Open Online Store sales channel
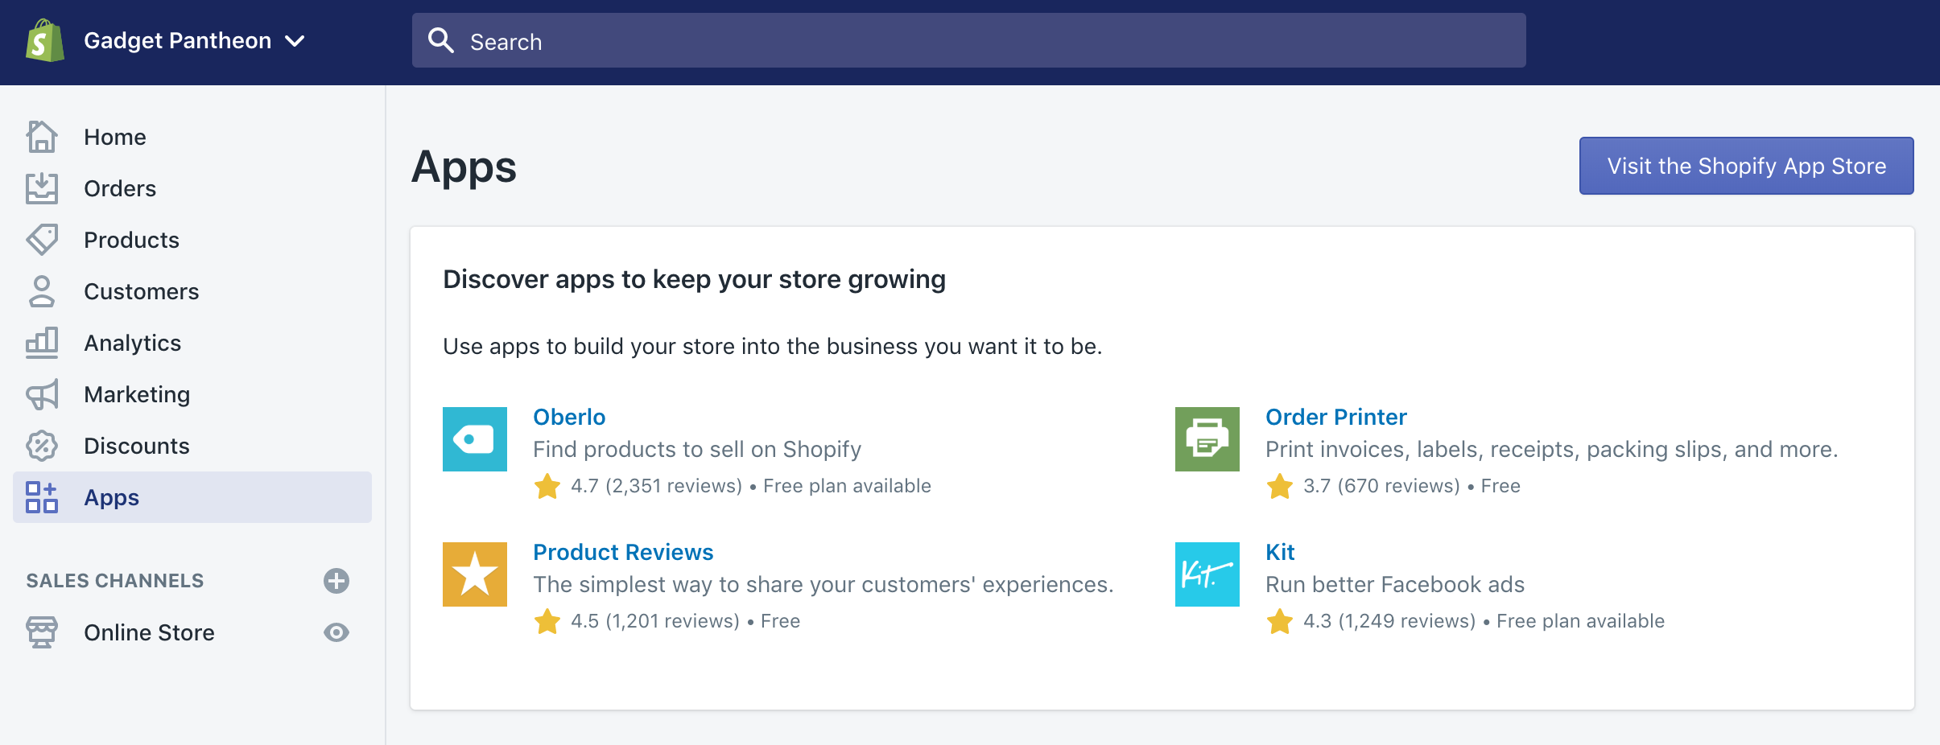Screen dimensions: 1940x745 [149, 632]
